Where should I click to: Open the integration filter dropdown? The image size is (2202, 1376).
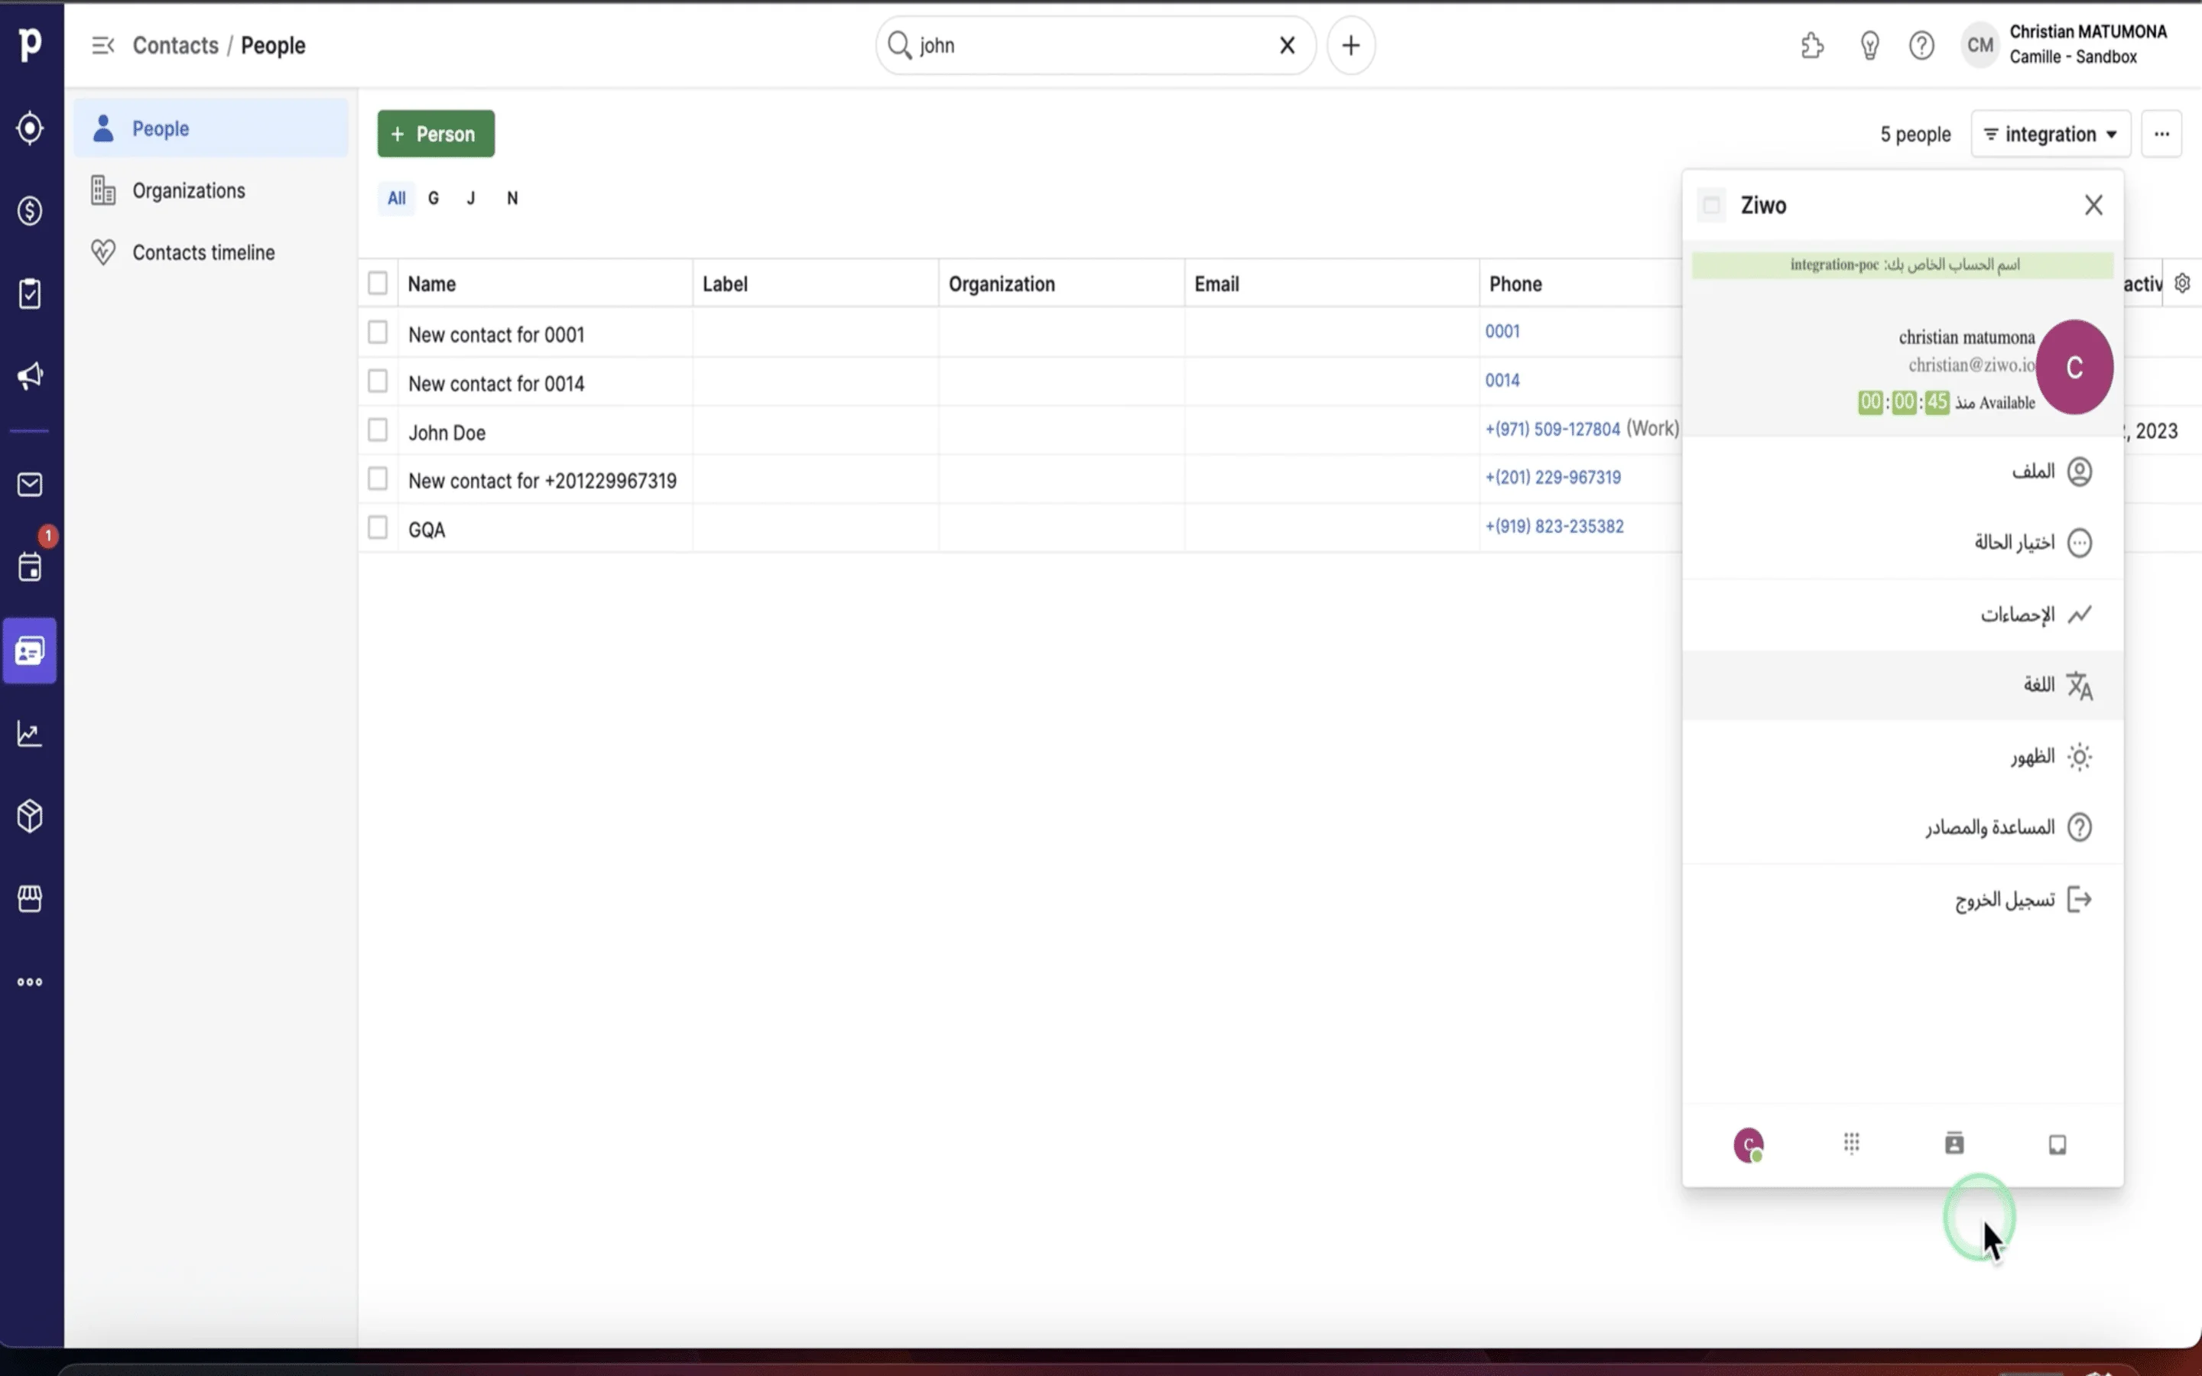click(2048, 133)
